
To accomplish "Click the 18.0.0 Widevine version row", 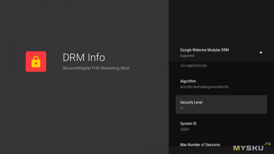I will pos(194,65).
